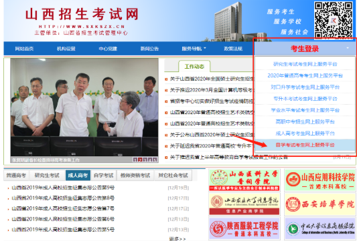Image resolution: width=357 pixels, height=241 pixels.
Task: Open the 政策法规 navigation item
Action: pos(233,49)
